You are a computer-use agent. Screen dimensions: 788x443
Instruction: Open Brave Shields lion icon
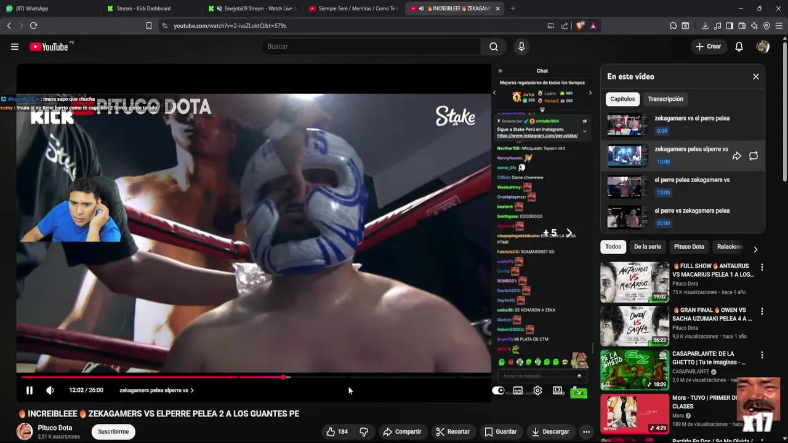(x=580, y=26)
